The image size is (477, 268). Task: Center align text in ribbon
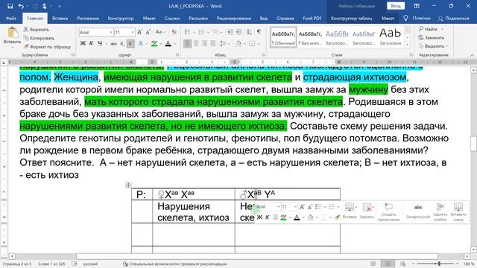[196, 44]
